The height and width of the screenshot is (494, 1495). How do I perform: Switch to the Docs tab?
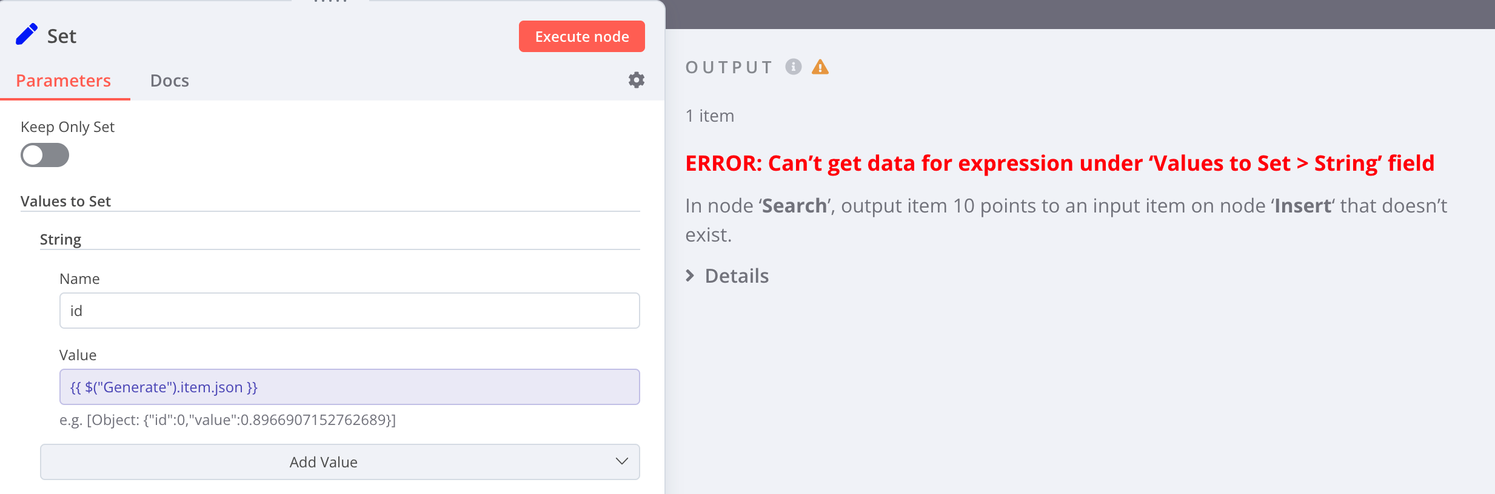click(170, 80)
